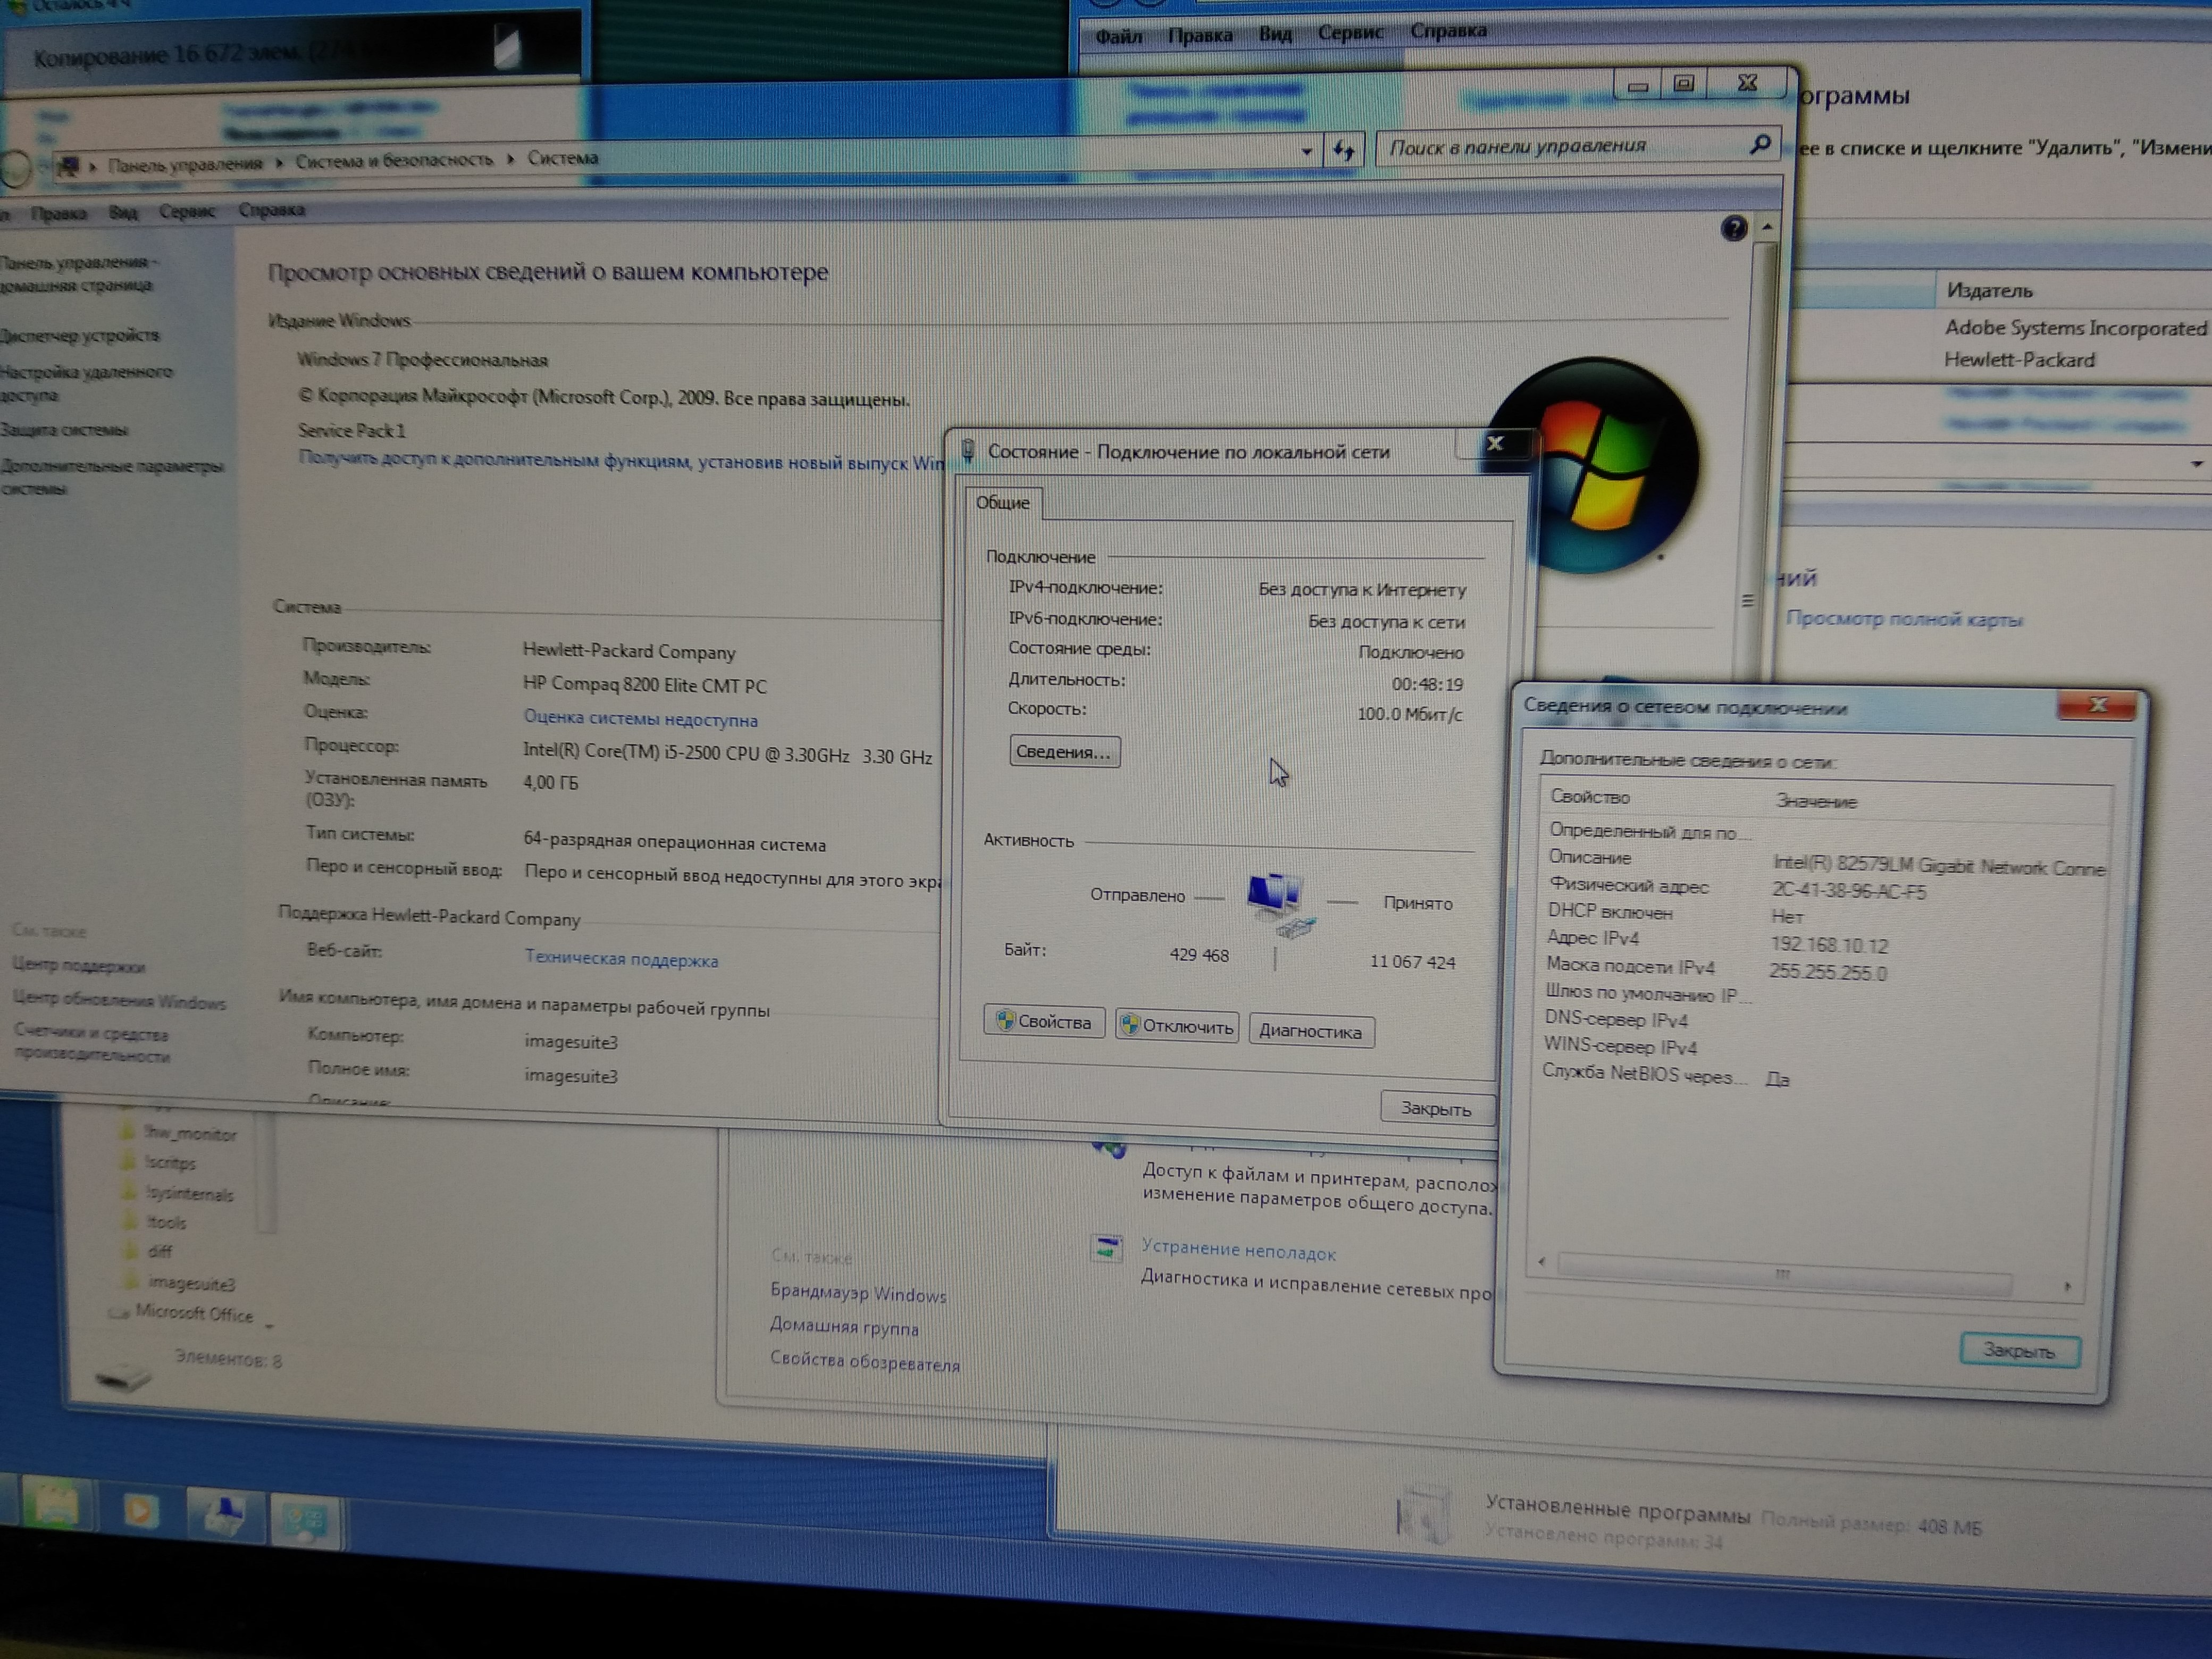Open Диспетчер устройств in the sidebar
The image size is (2212, 1659).
(80, 335)
